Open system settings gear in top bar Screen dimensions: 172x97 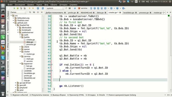(170, 2)
